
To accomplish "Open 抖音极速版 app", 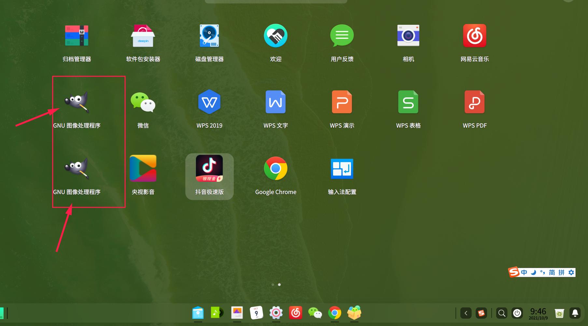I will tap(209, 169).
